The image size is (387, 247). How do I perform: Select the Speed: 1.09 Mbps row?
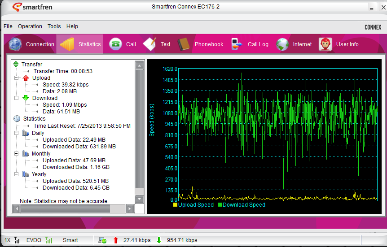[x=65, y=105]
